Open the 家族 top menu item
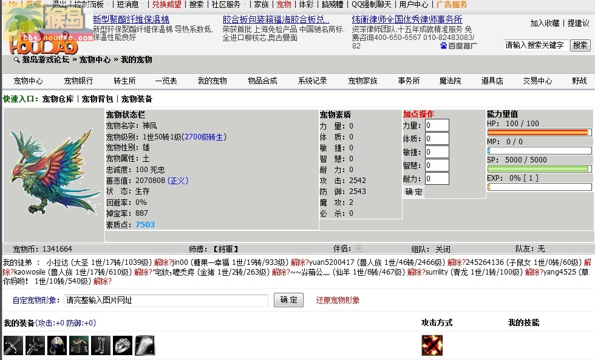 (x=261, y=5)
